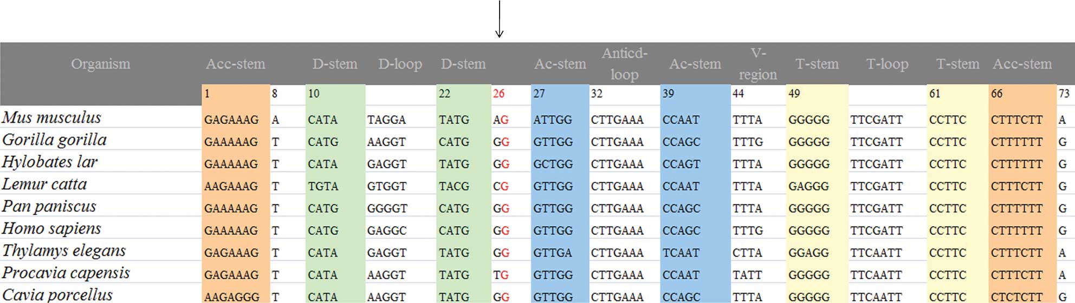Select the Thylamys elegans row label

tap(64, 251)
